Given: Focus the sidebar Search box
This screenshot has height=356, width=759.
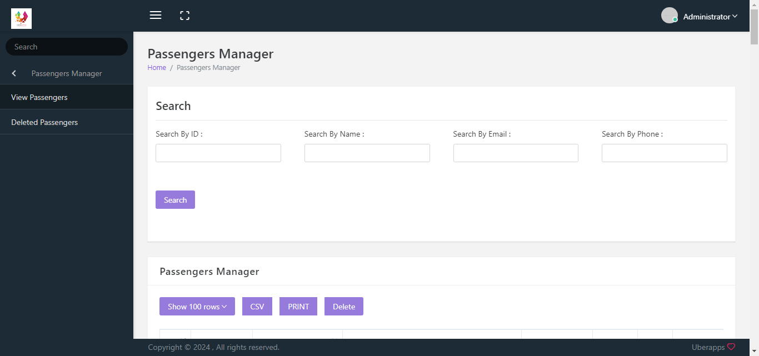Looking at the screenshot, I should coord(67,47).
